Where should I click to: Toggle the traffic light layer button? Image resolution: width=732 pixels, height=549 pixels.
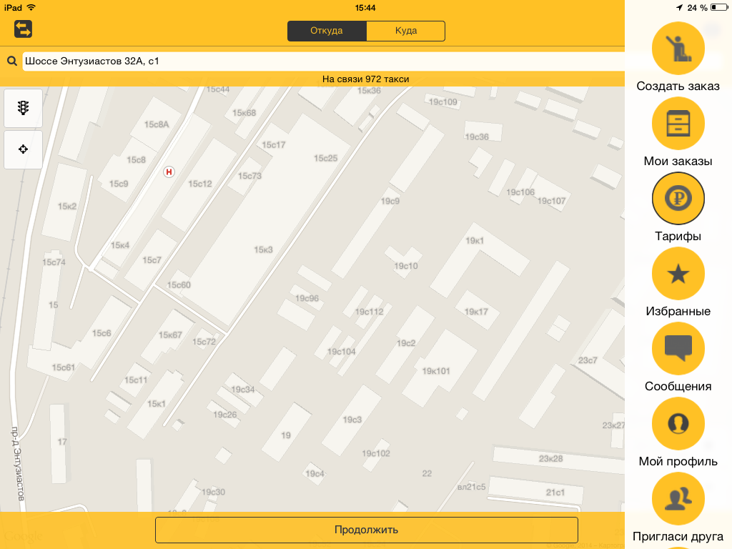(23, 108)
